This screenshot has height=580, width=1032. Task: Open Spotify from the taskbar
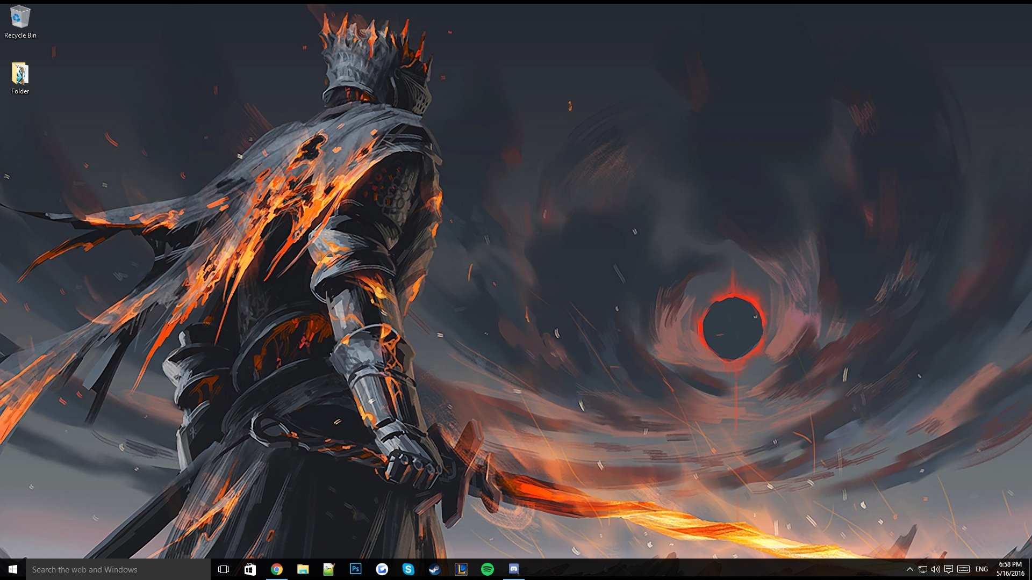pyautogui.click(x=487, y=569)
